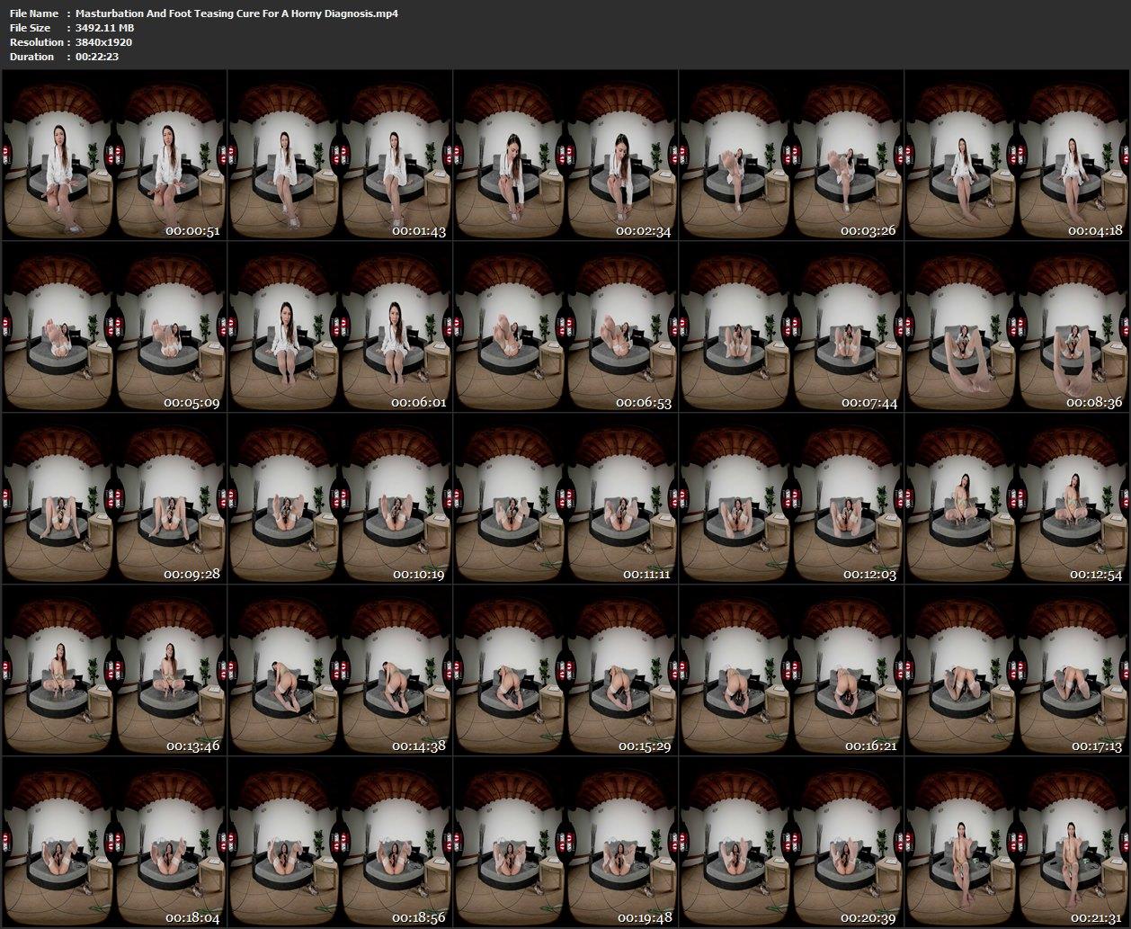Screen dimensions: 1131x929
Task: Click the file size value 3492.11 MB
Action: coord(104,28)
